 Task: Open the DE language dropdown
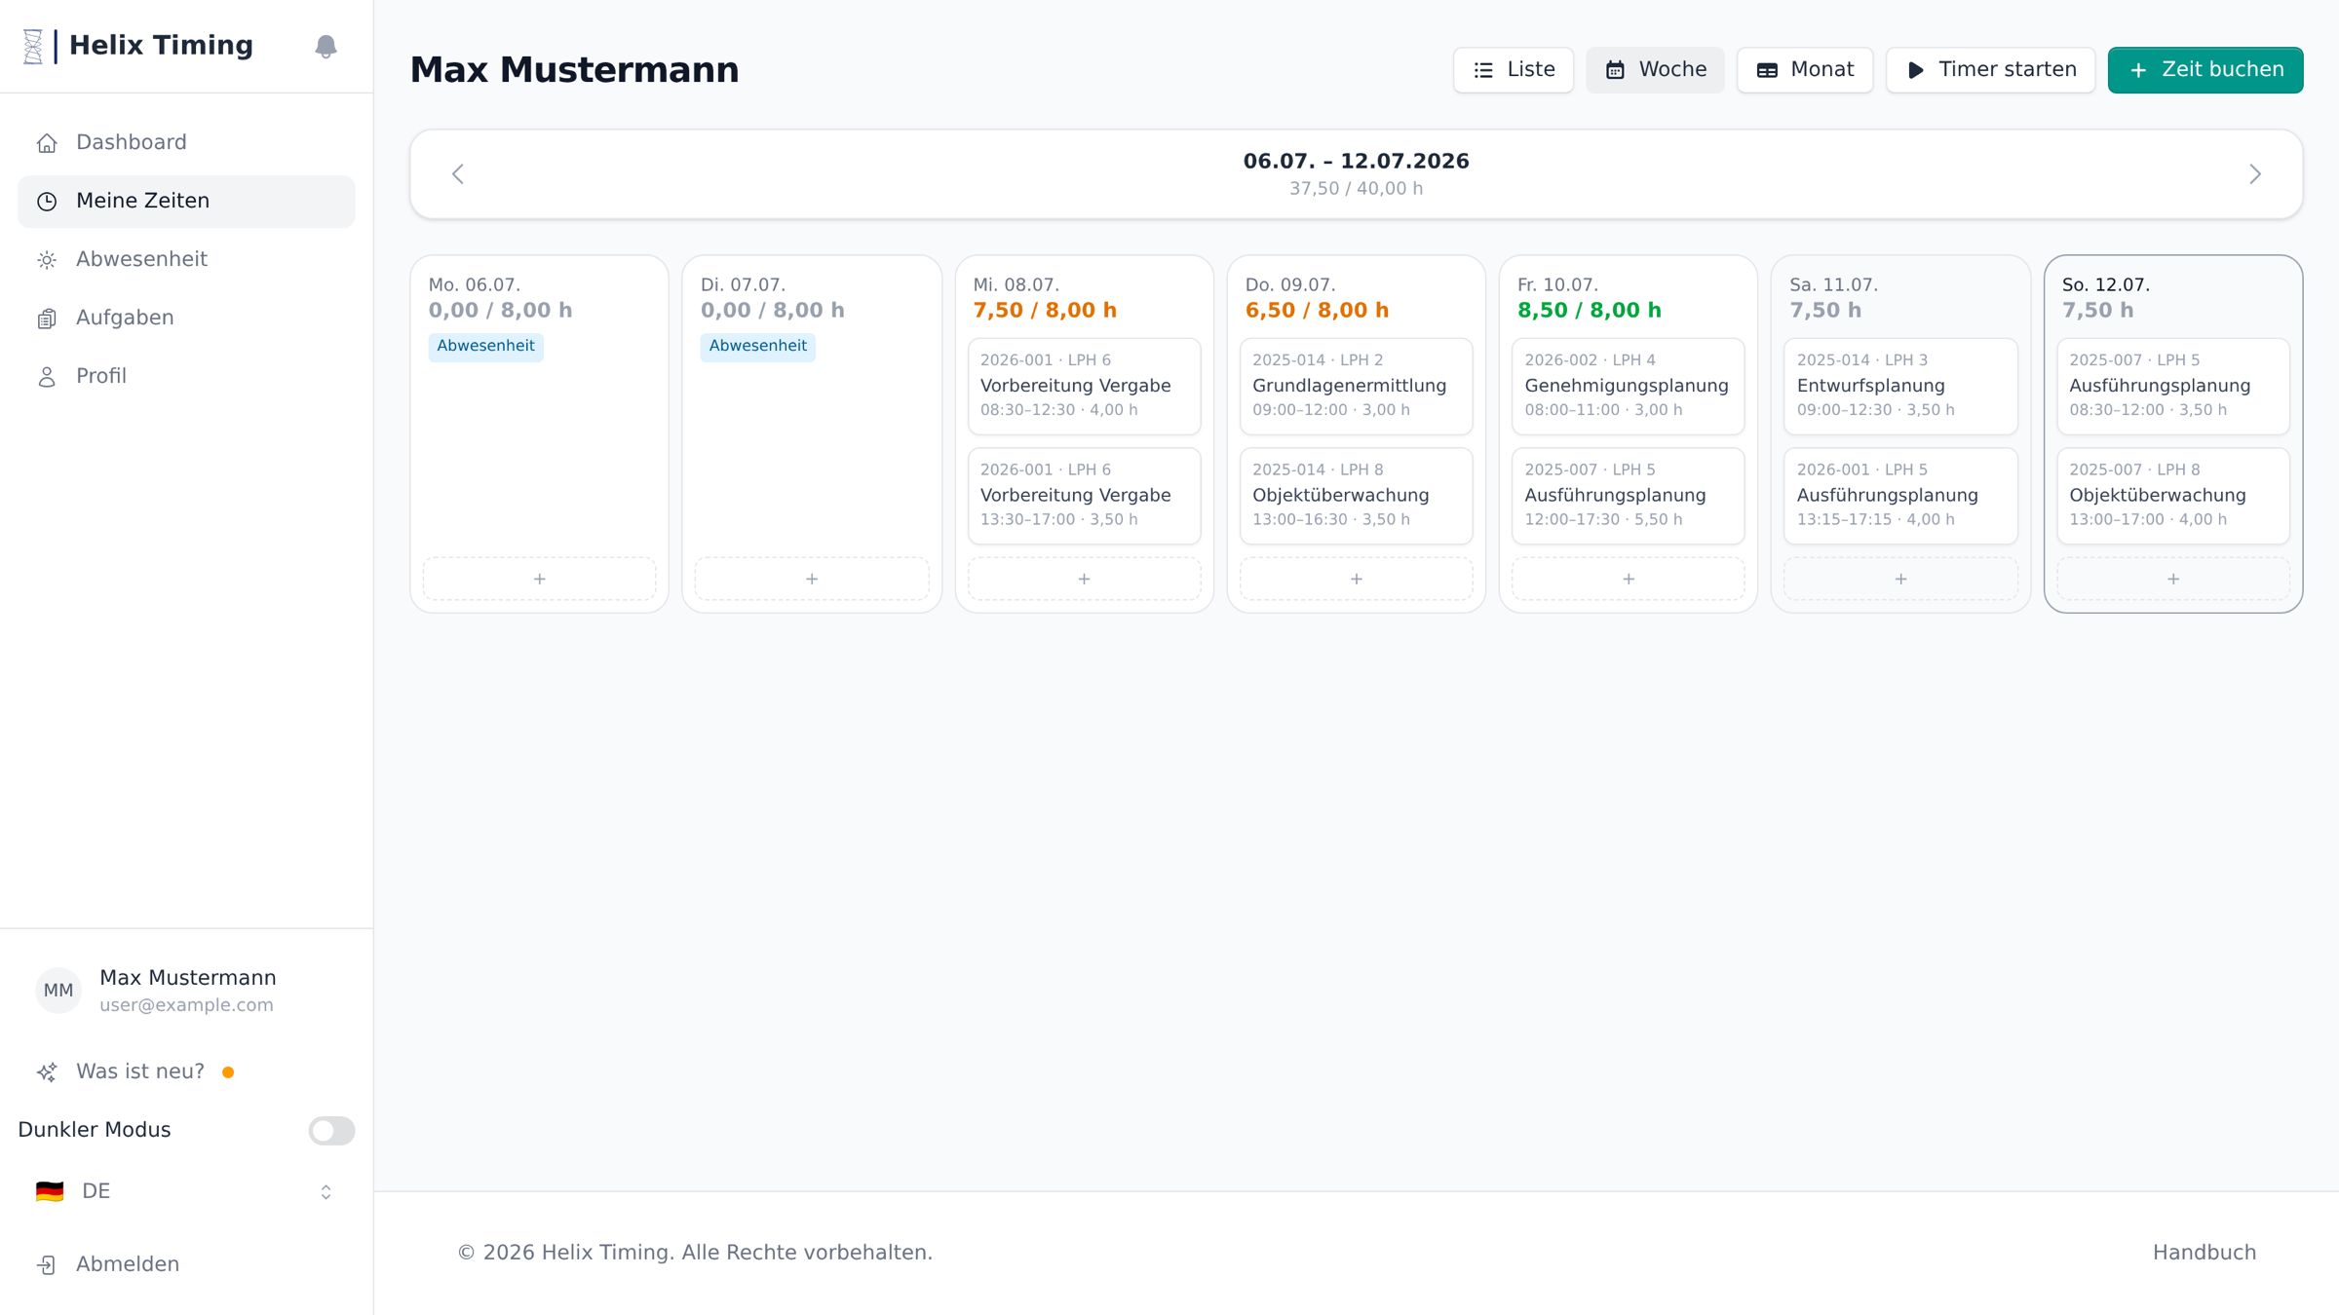click(x=186, y=1191)
